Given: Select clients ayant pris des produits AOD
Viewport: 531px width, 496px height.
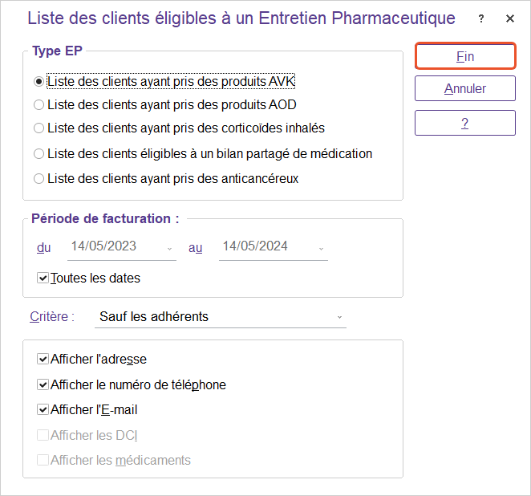Looking at the screenshot, I should [x=39, y=104].
